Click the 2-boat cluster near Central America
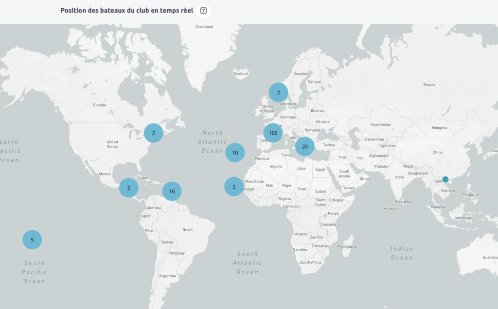The width and height of the screenshot is (498, 309). tap(129, 188)
